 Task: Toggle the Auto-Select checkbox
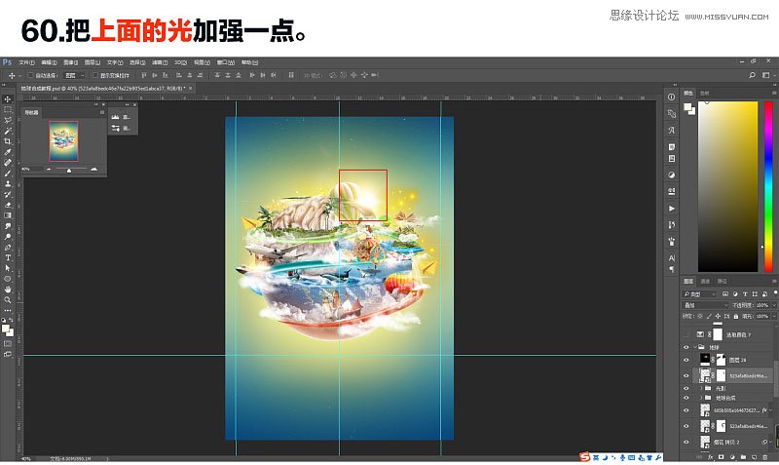(x=31, y=75)
